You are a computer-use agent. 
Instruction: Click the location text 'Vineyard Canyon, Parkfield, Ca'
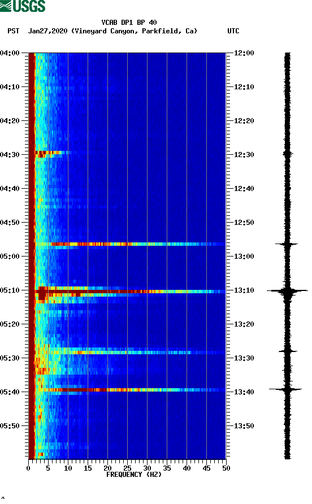click(x=134, y=31)
